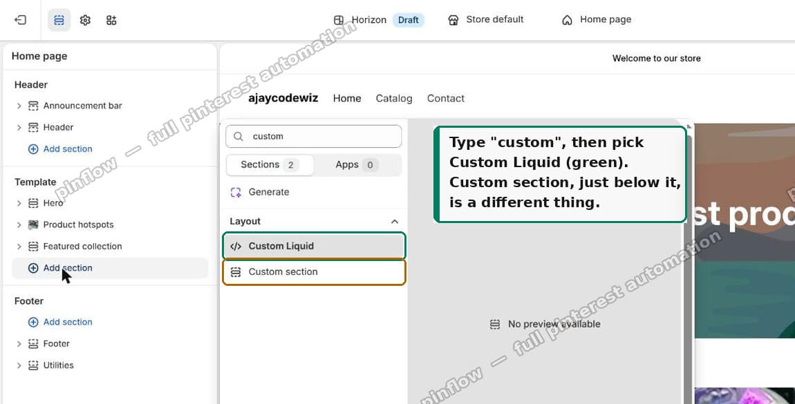The width and height of the screenshot is (795, 404).
Task: Click the Contact nav link in preview
Action: [446, 99]
